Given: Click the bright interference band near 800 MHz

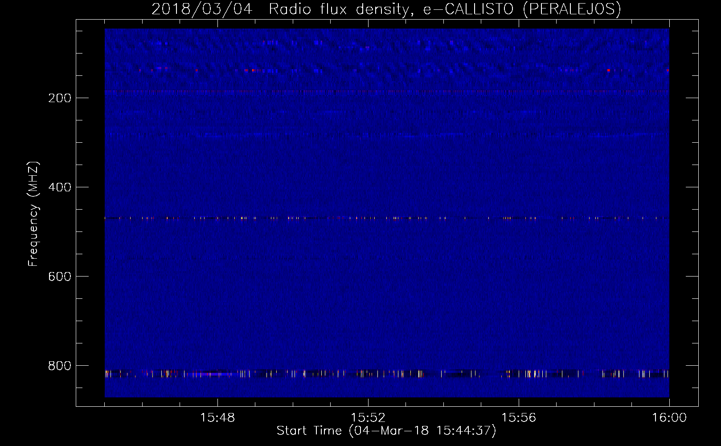Looking at the screenshot, I should click(387, 374).
